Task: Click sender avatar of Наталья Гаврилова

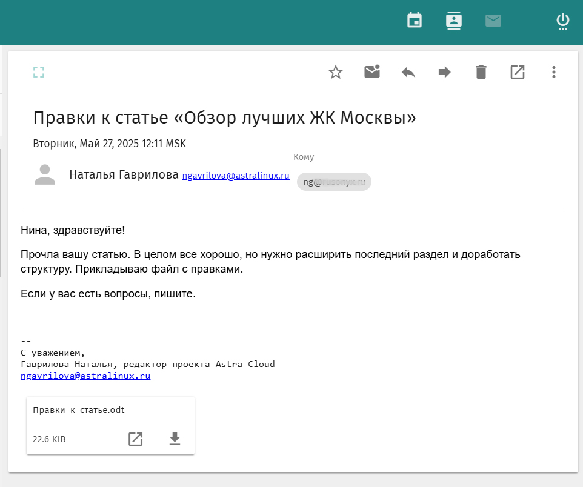Action: point(45,174)
